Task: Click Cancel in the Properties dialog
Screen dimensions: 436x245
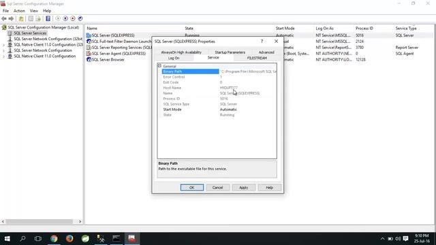Action: (x=217, y=188)
